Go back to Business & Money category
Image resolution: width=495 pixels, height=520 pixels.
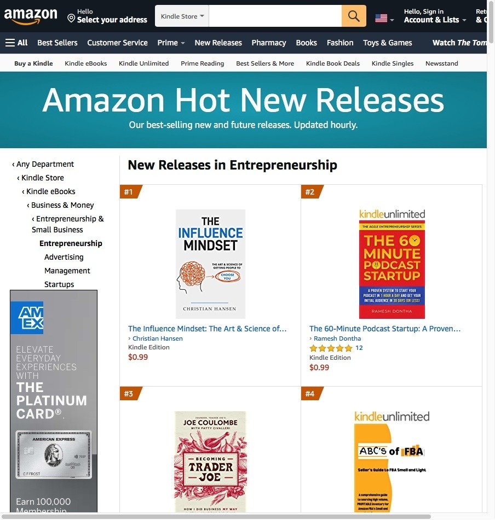coord(62,205)
